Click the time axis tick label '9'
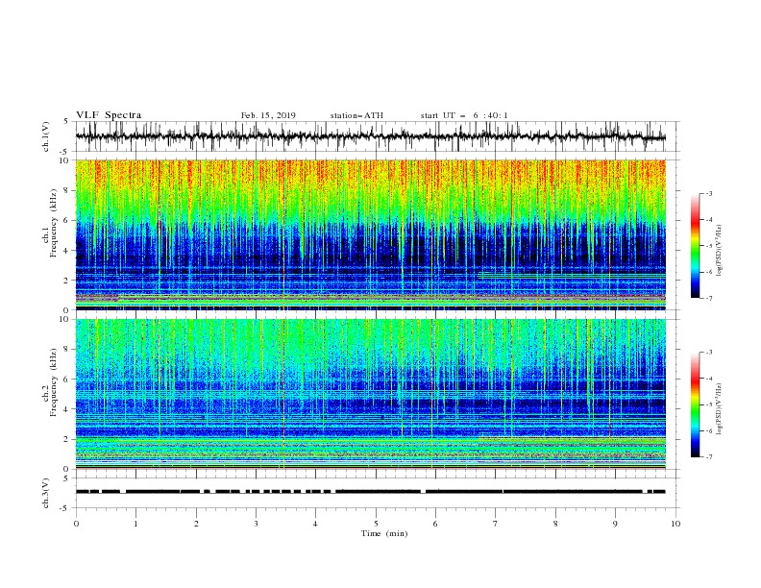The width and height of the screenshot is (761, 588). tap(615, 524)
